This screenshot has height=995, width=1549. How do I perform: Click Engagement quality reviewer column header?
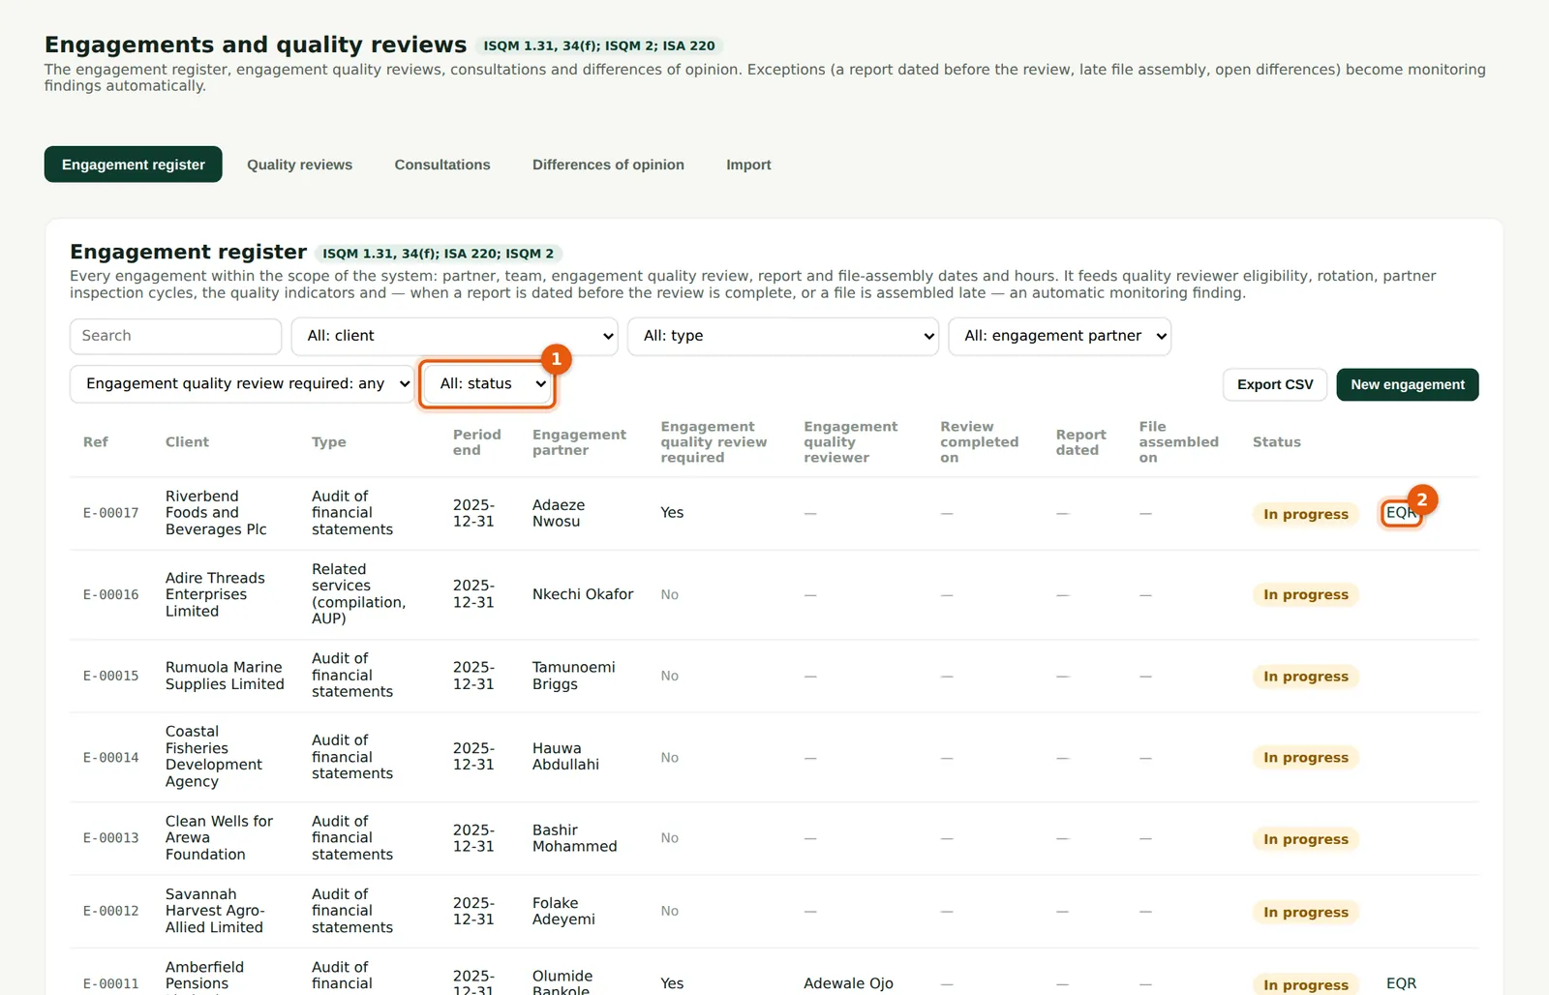(850, 442)
